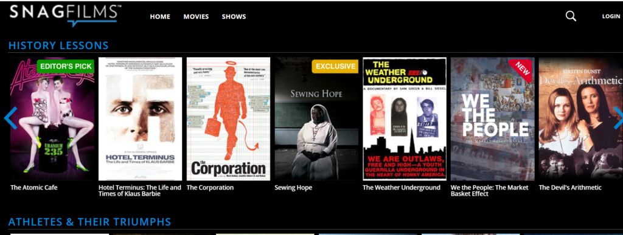The image size is (623, 235).
Task: Open the search magnifier icon
Action: tap(571, 16)
